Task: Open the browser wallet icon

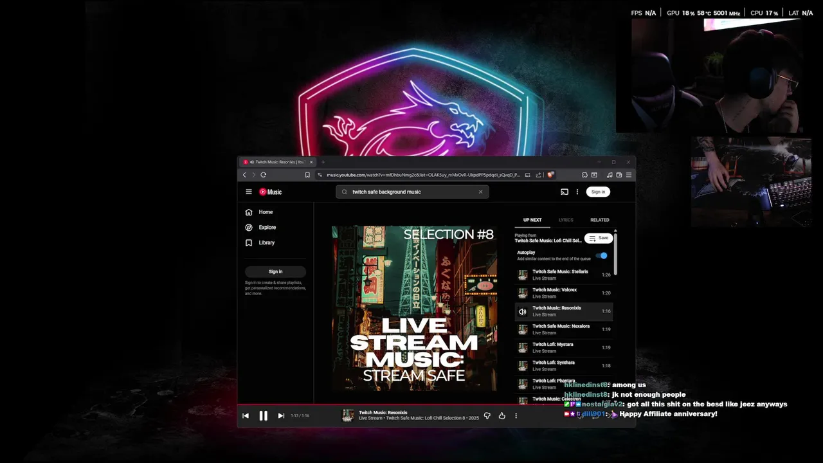Action: (619, 175)
